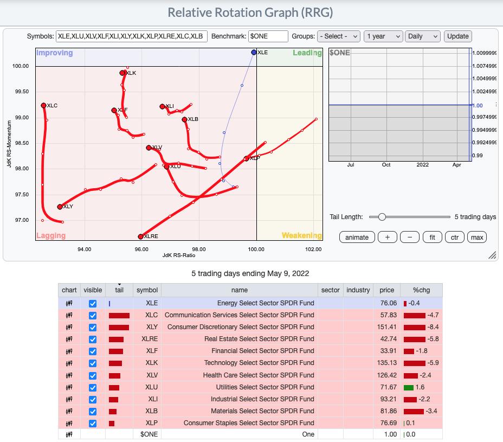Screen dimensions: 503x442
Task: Sort table by price column
Action: pos(387,290)
